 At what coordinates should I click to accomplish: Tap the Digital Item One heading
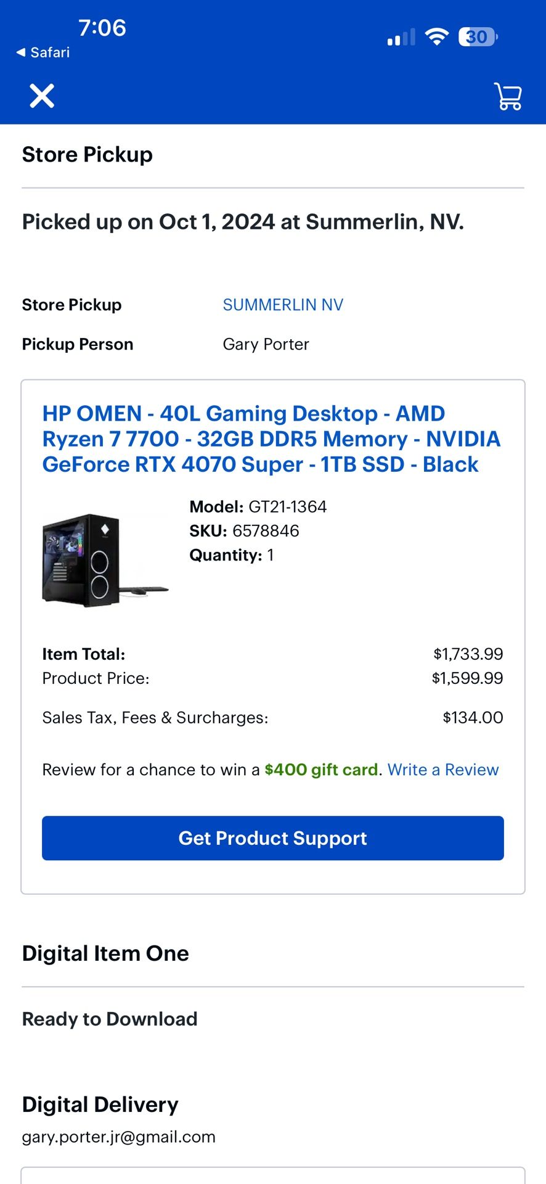pyautogui.click(x=105, y=953)
